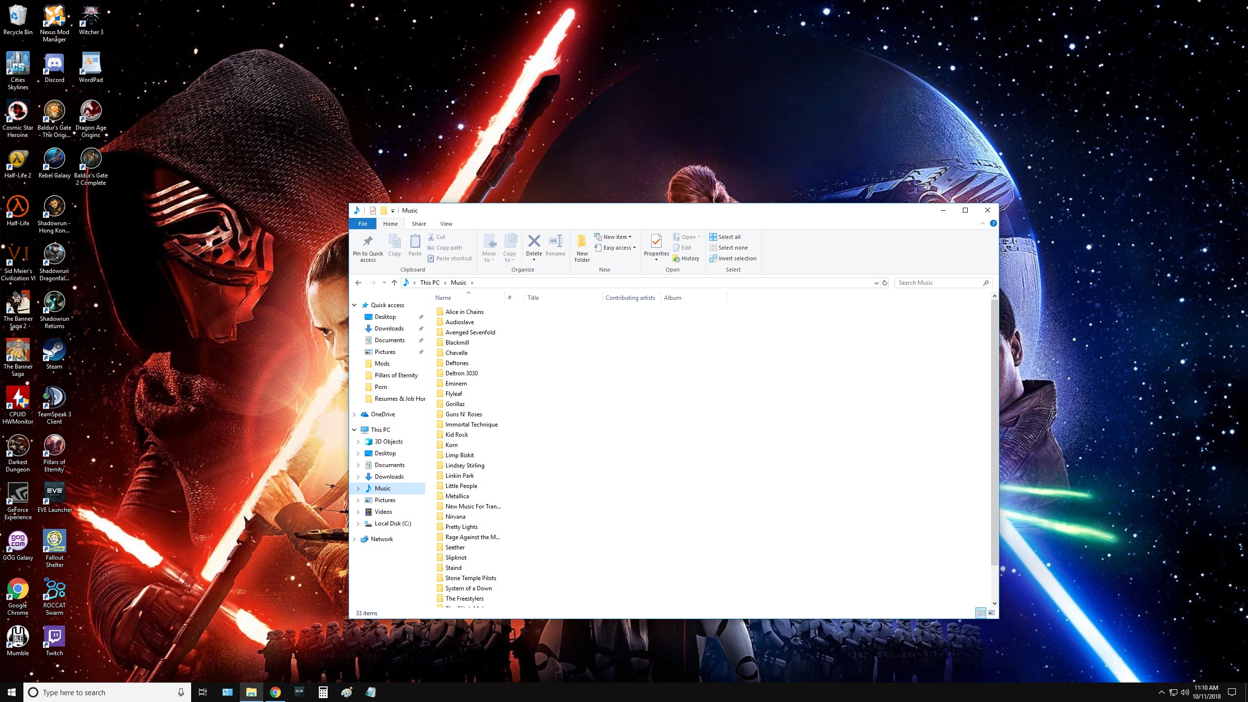1248x702 pixels.
Task: Open Properties with the checkmark icon
Action: coord(656,241)
